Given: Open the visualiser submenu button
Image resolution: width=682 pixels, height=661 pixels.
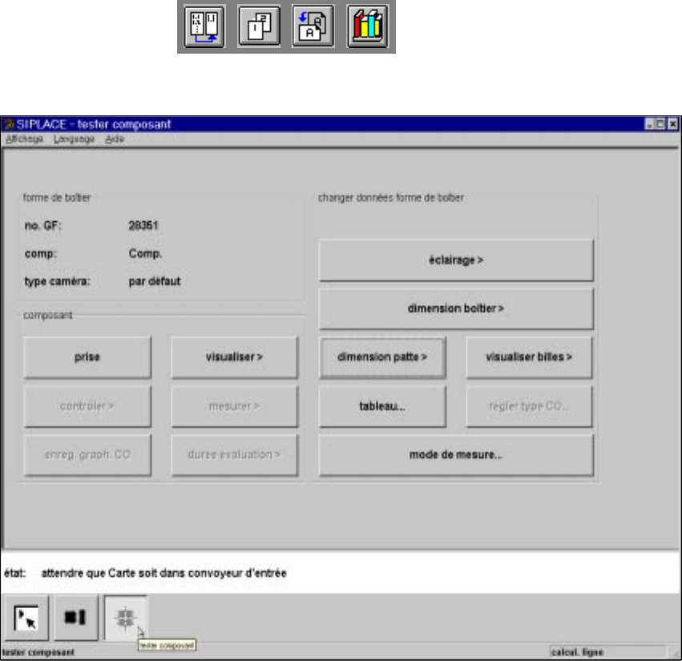Looking at the screenshot, I should click(235, 357).
